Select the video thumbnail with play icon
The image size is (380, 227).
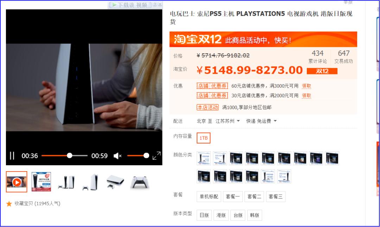coord(17,182)
